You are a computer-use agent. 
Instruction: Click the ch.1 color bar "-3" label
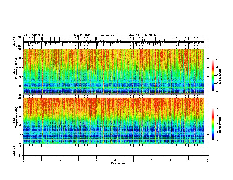tap(217, 59)
